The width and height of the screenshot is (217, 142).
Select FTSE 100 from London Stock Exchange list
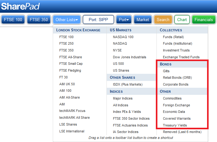click(x=66, y=37)
